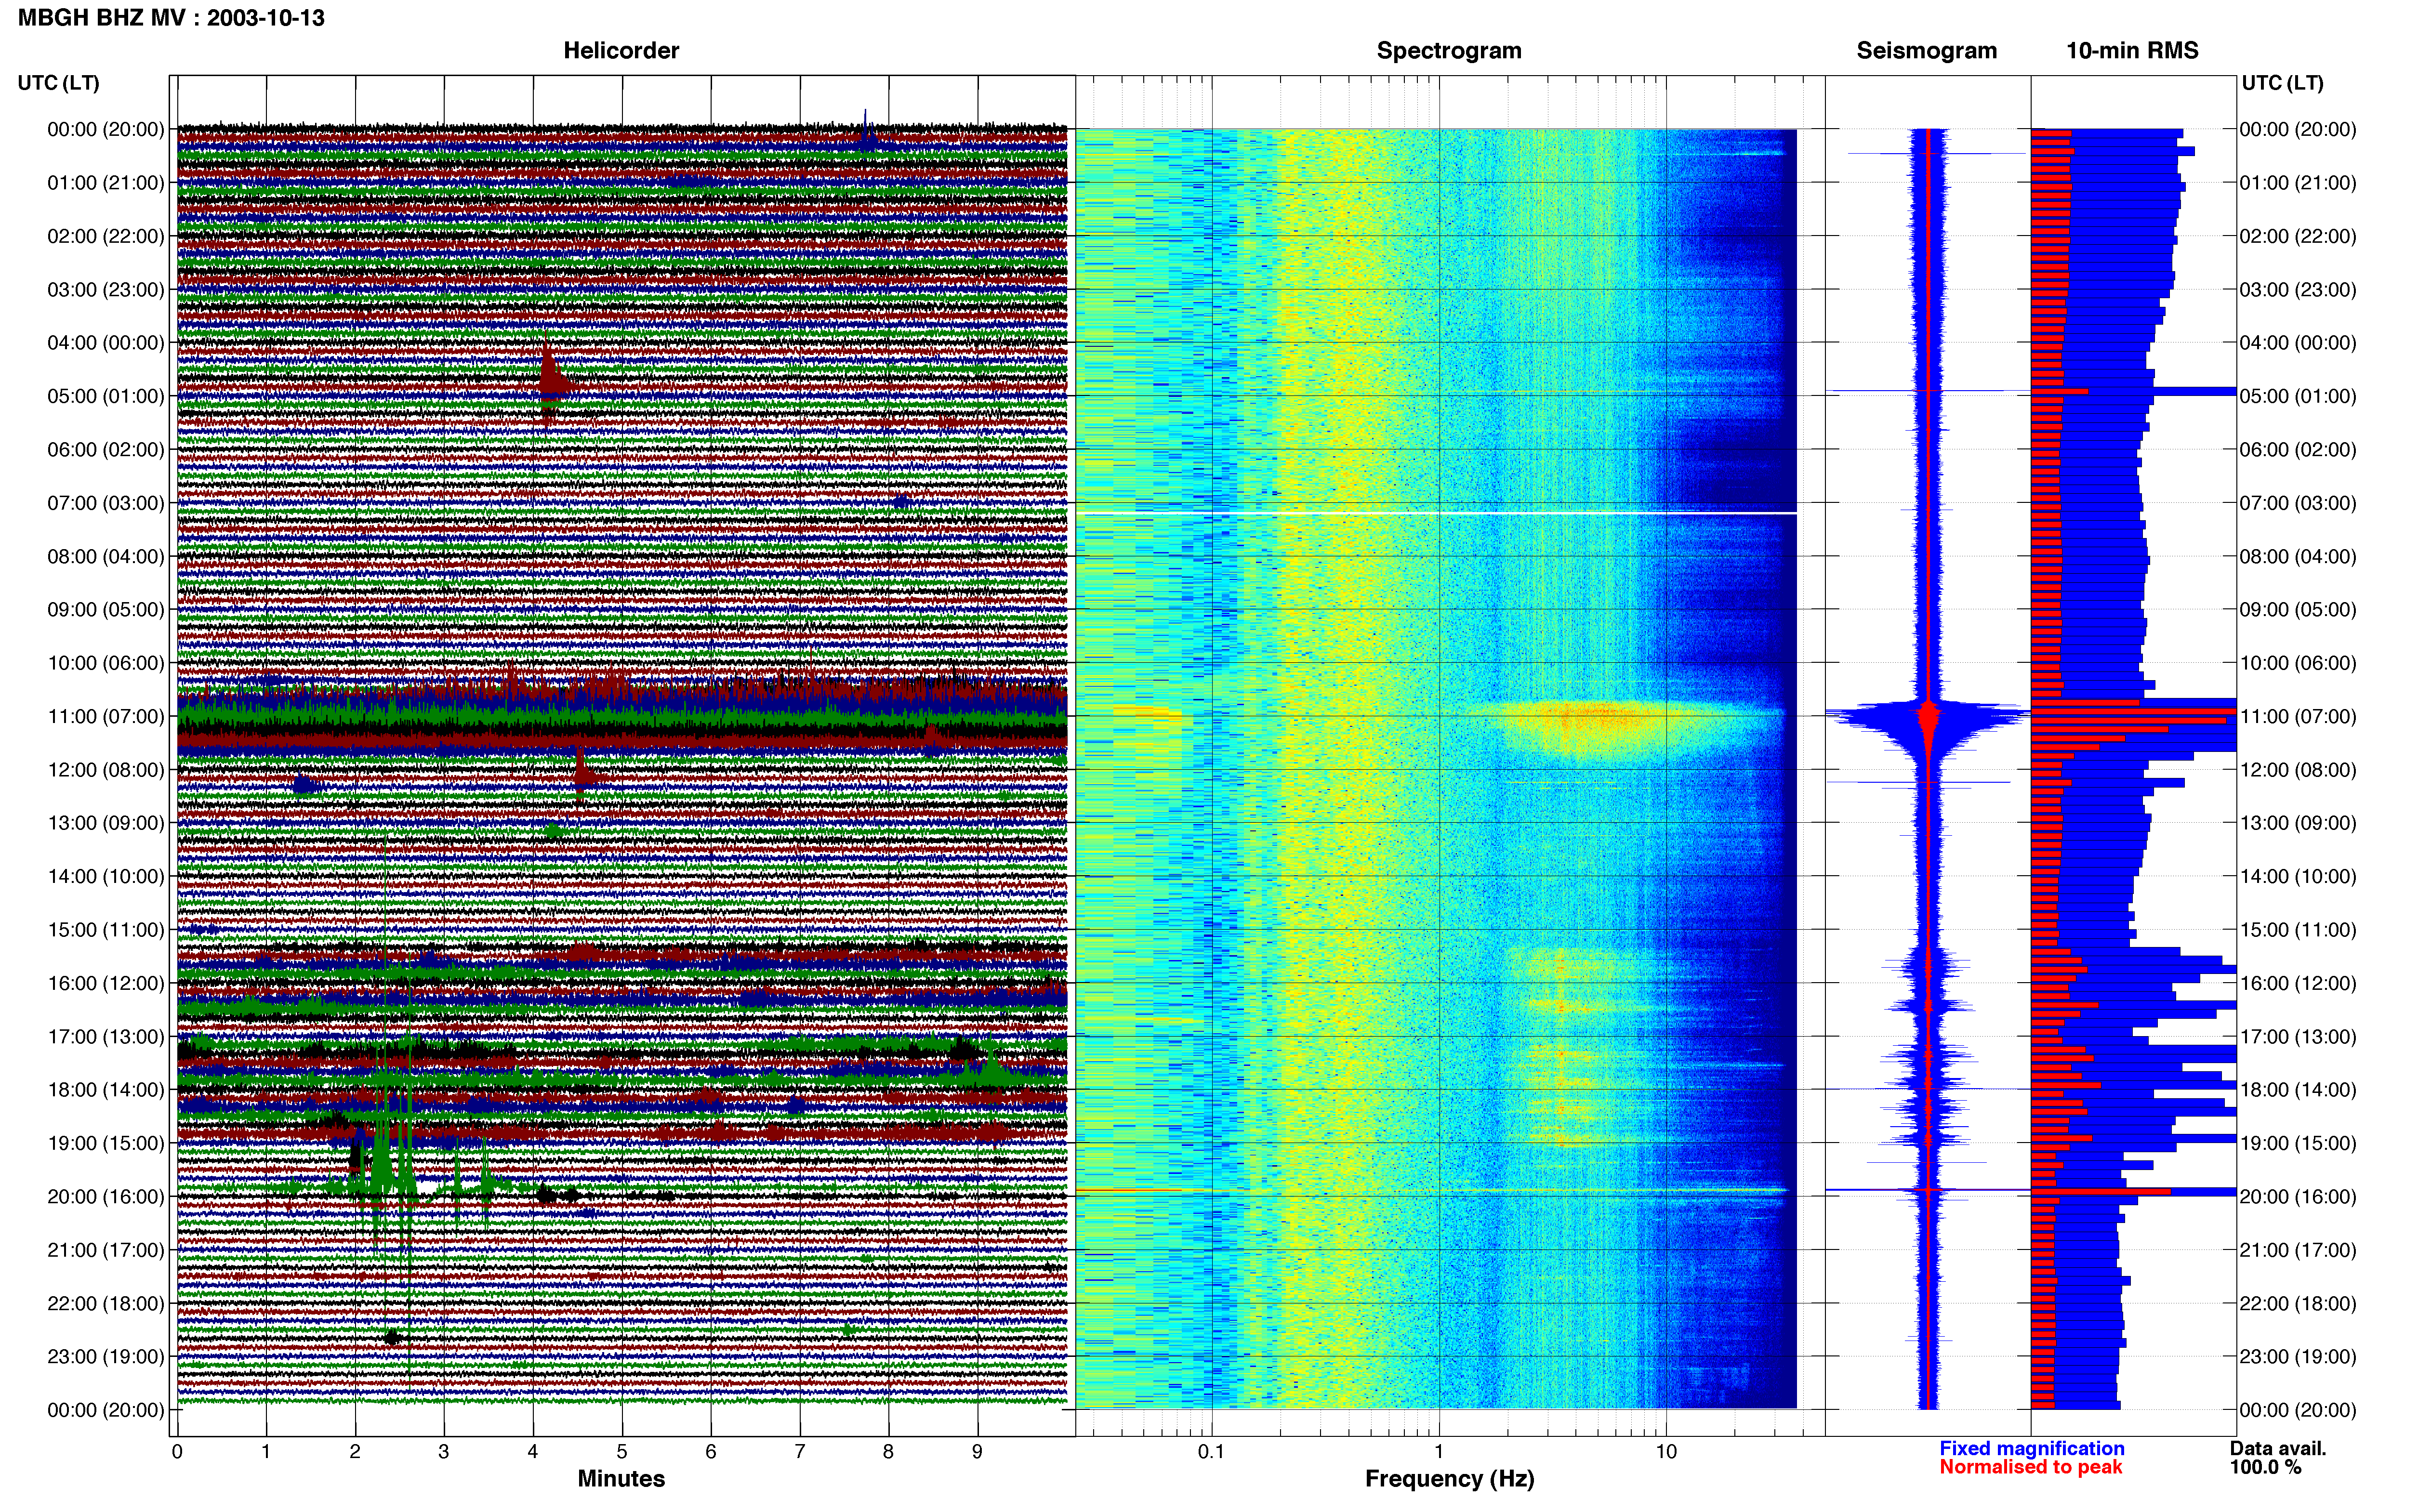Click the left time label '01:00 (21:00)'
Image resolution: width=2418 pixels, height=1512 pixels.
click(106, 183)
